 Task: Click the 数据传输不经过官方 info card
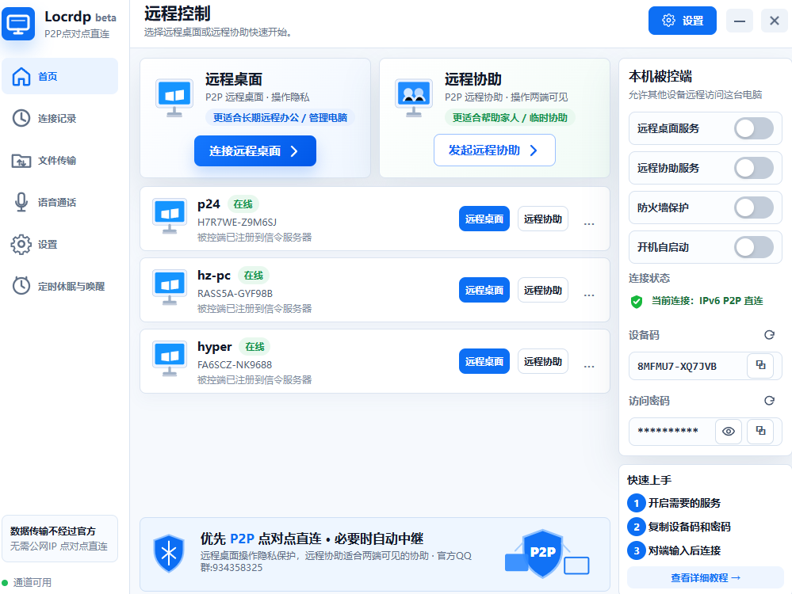[59, 539]
